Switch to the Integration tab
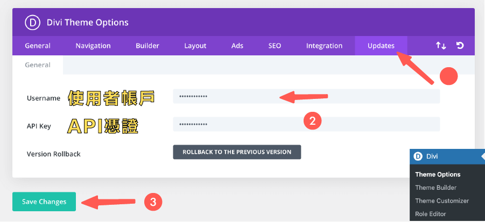485x222 pixels. click(x=324, y=46)
